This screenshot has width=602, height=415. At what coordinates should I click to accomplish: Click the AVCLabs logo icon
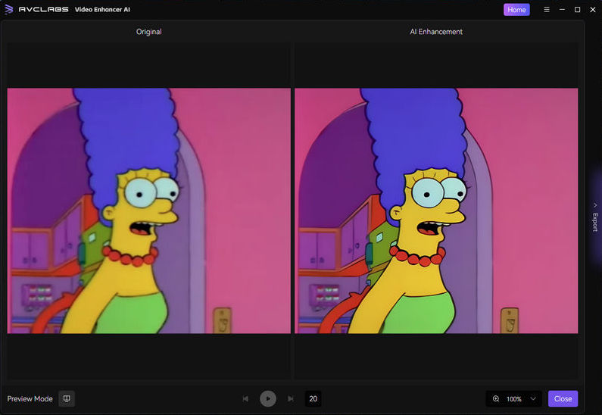point(8,10)
